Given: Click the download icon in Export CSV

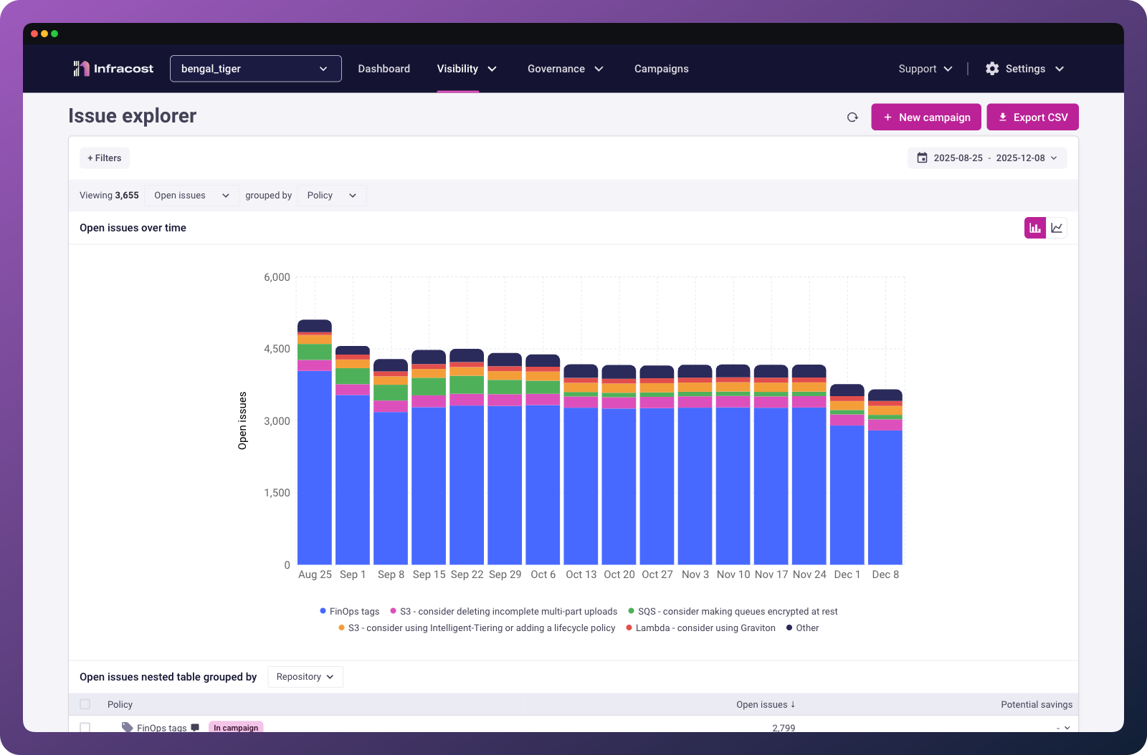Looking at the screenshot, I should [1003, 117].
